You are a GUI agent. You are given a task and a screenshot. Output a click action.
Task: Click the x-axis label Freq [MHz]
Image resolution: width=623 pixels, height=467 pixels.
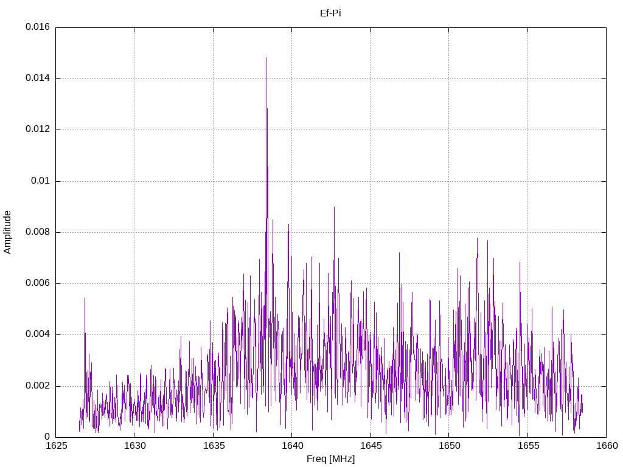click(x=330, y=459)
